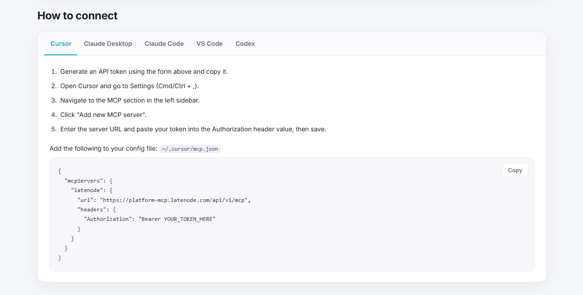Click "Add the following to your config file" text

(103, 148)
